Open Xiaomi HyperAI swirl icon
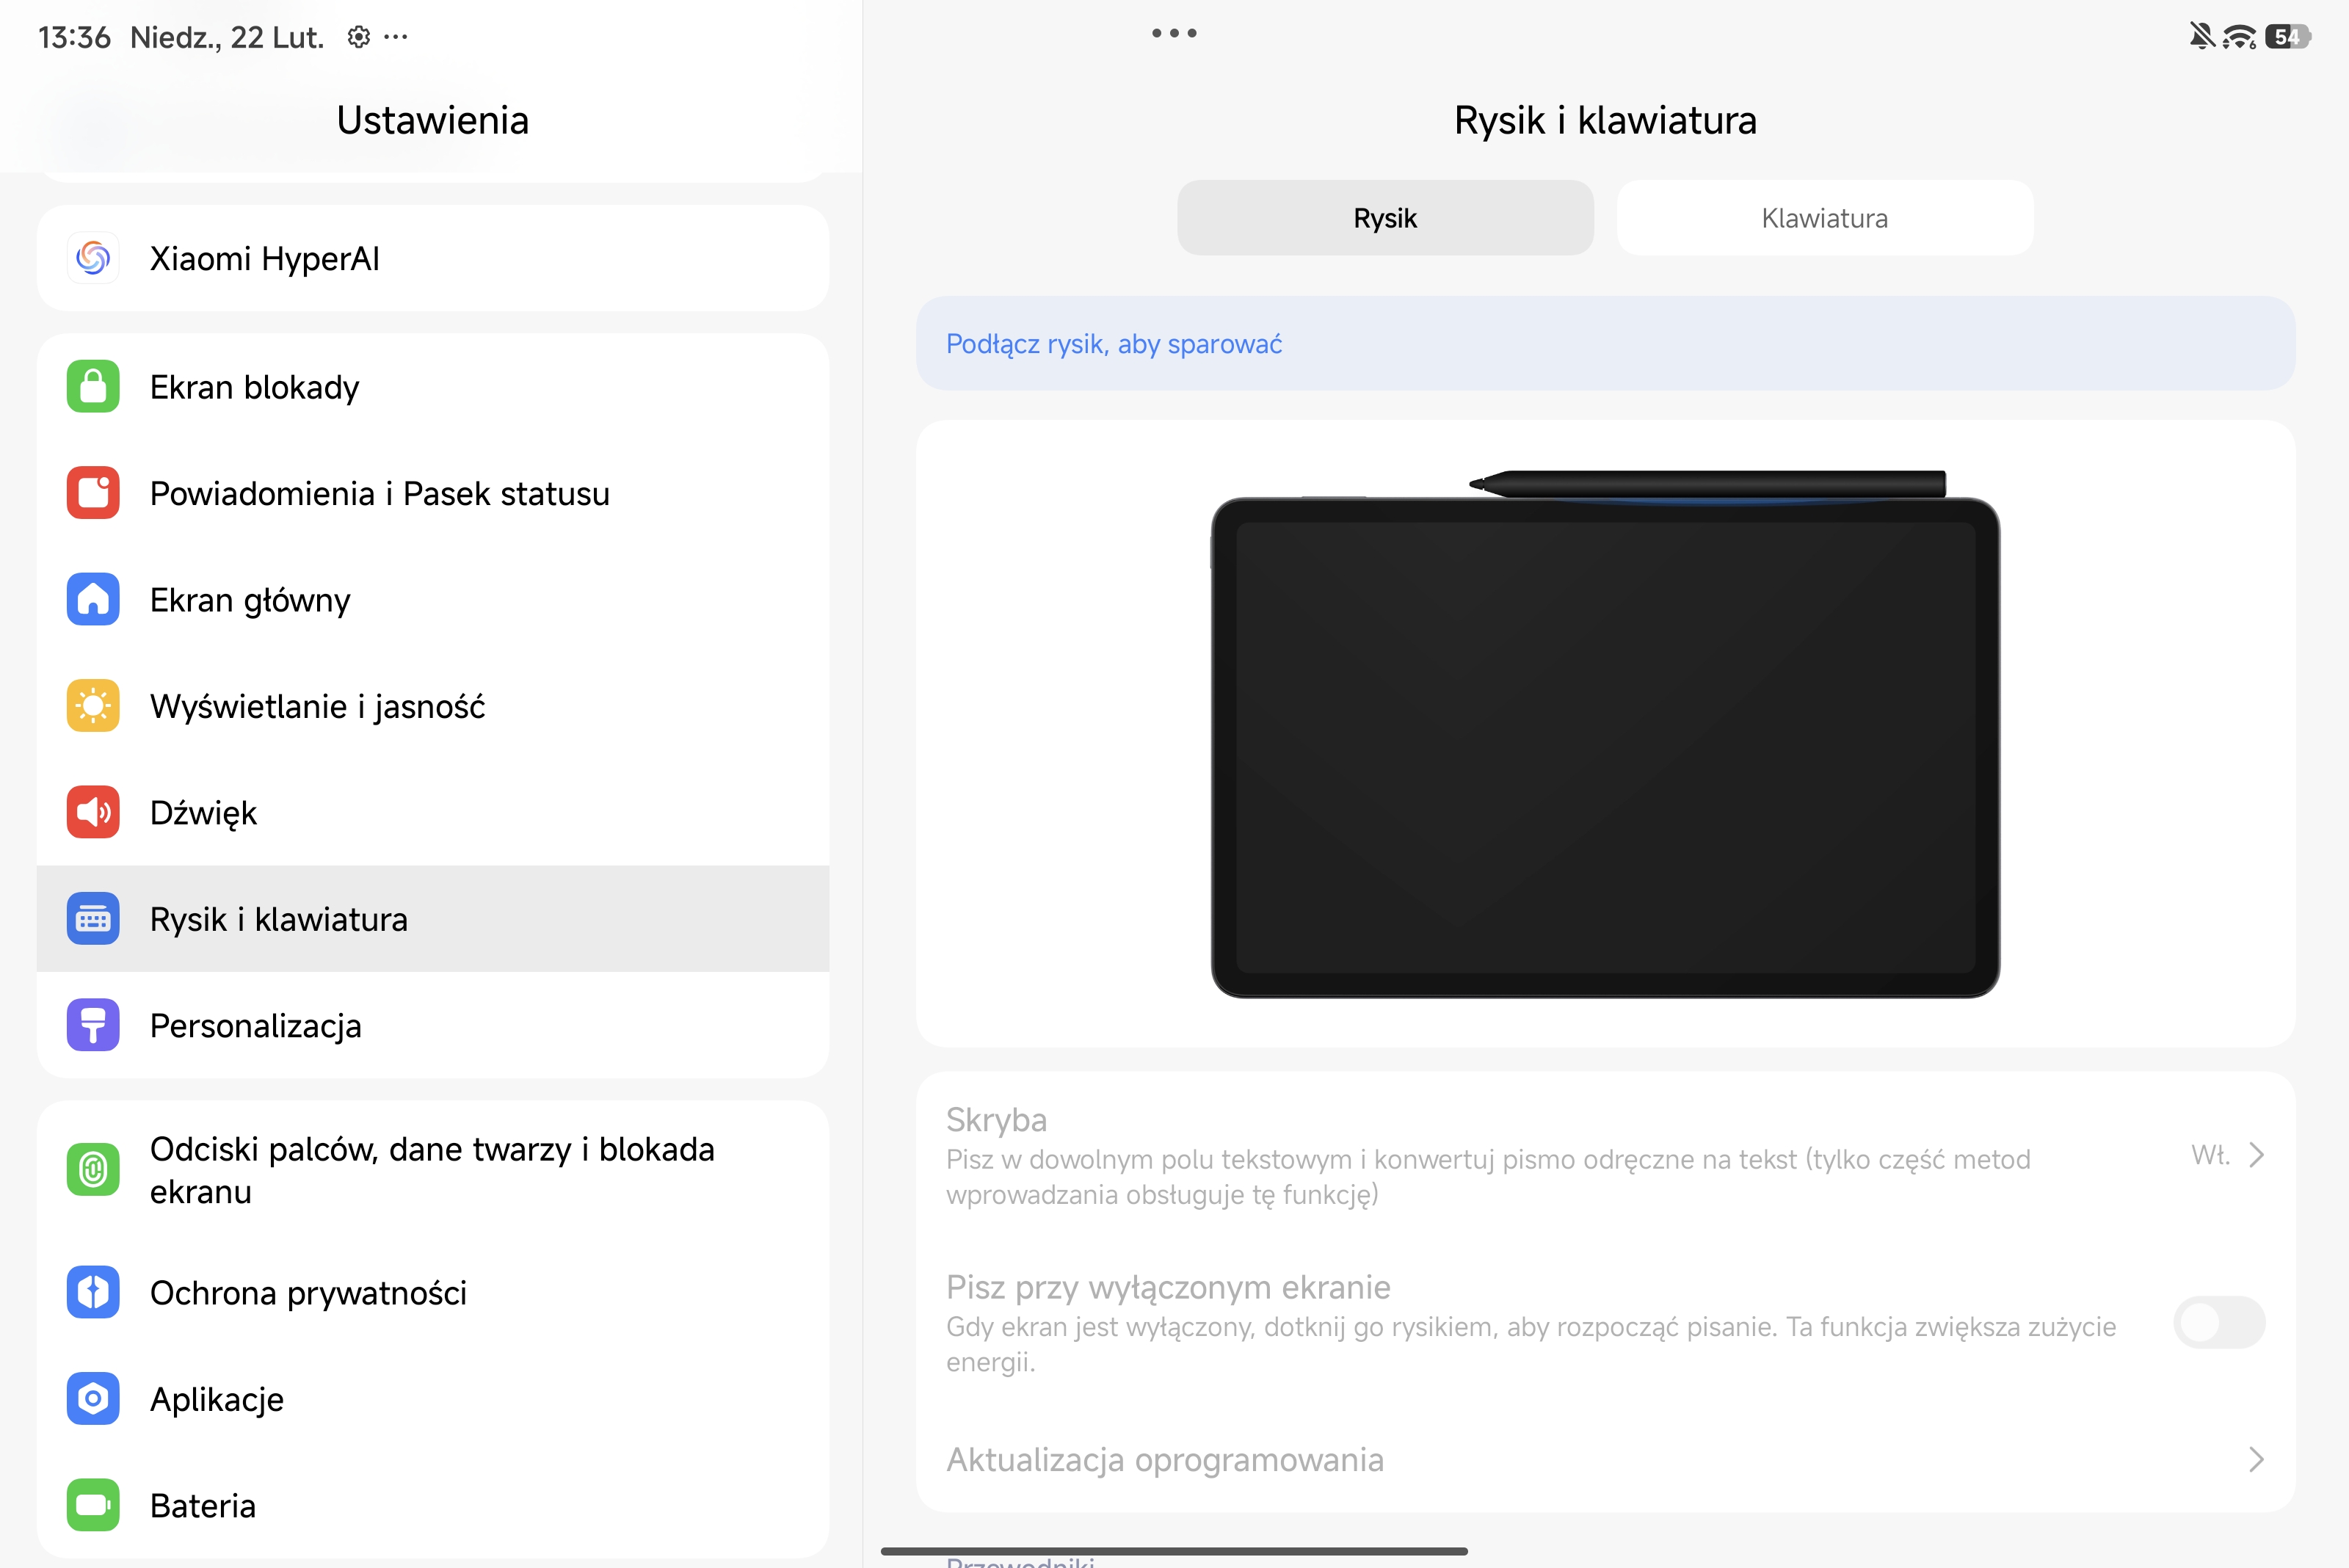Screen dimensions: 2349x1568 pos(93,259)
